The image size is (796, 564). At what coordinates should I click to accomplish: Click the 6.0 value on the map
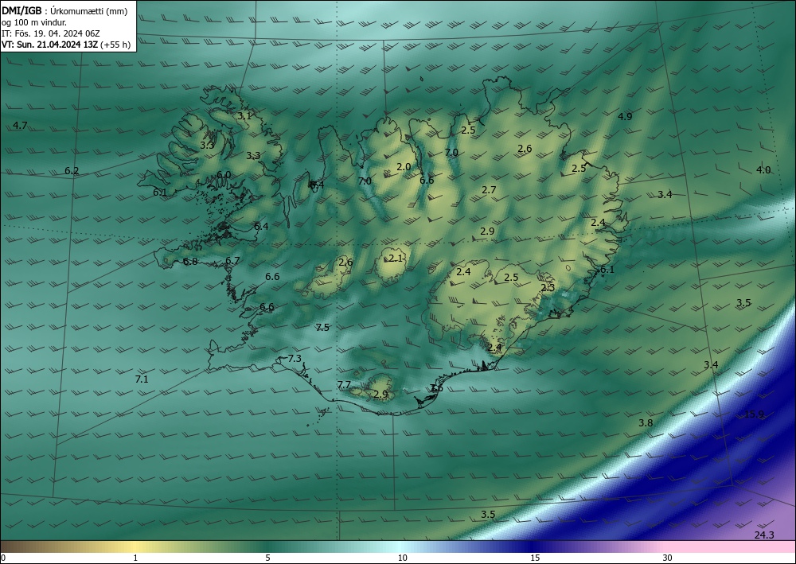point(224,174)
